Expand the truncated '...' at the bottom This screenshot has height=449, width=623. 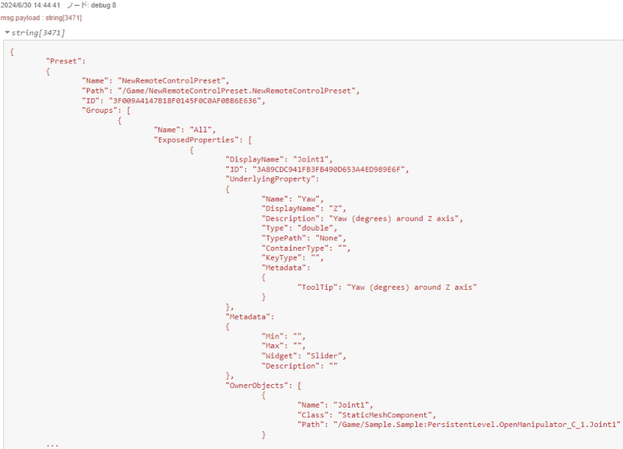pos(52,444)
